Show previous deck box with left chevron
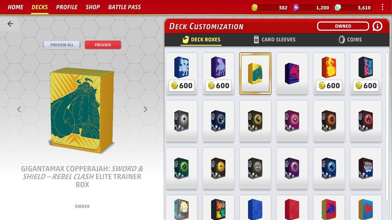 click(x=19, y=109)
